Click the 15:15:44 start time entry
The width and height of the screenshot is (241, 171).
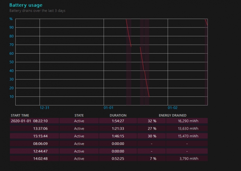pos(41,136)
